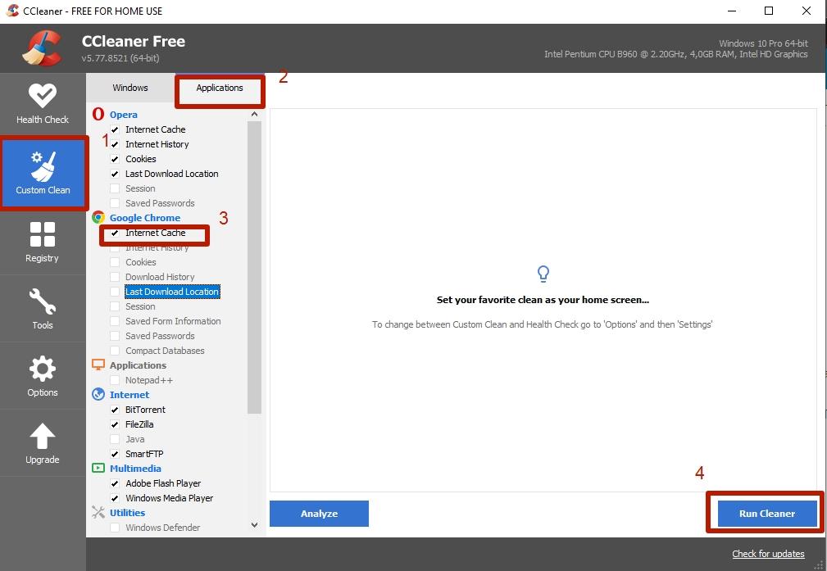Tick the Java checkbox
This screenshot has height=571, width=827.
point(115,439)
